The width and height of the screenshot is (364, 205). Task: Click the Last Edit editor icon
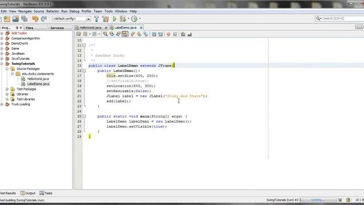78,34
